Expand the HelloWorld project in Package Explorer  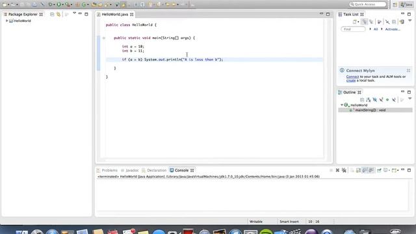7,21
